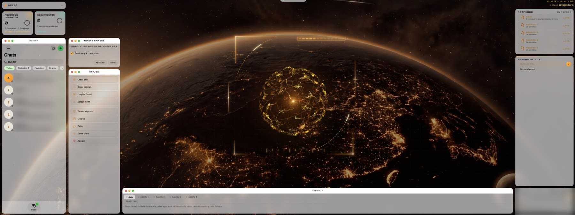Click the three-dots menu in Chats

pos(8,48)
